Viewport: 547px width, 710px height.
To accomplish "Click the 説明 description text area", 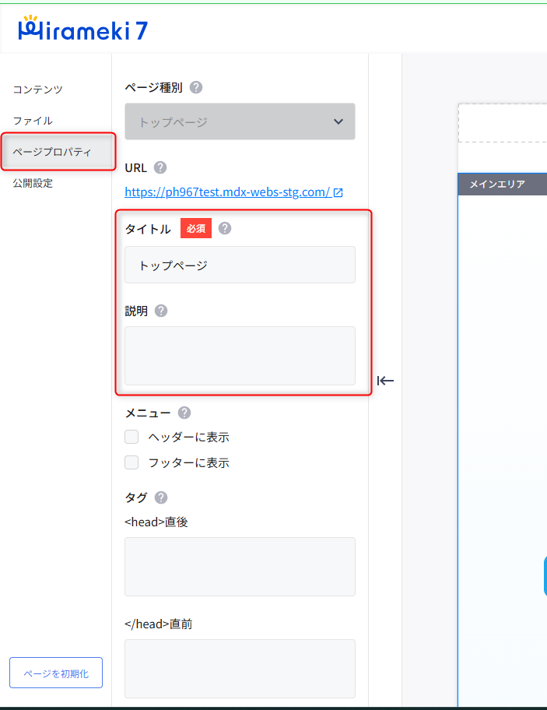I will tap(240, 355).
